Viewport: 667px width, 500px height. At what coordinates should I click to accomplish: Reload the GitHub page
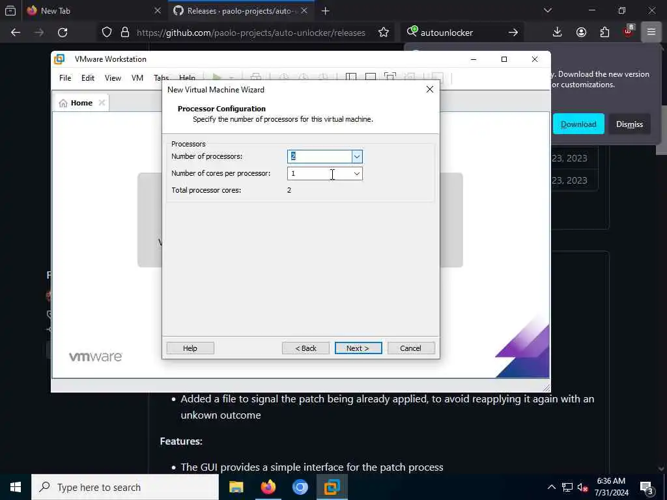(x=63, y=33)
